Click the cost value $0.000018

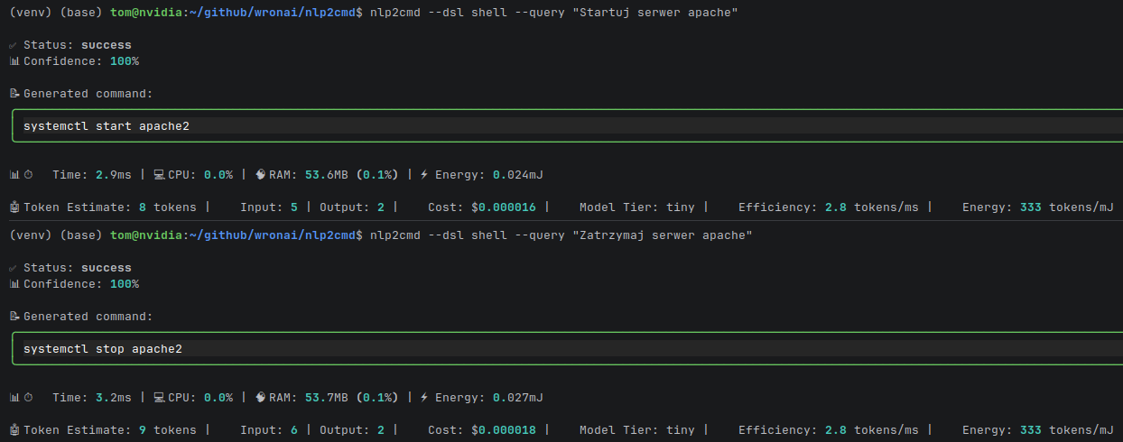(503, 430)
